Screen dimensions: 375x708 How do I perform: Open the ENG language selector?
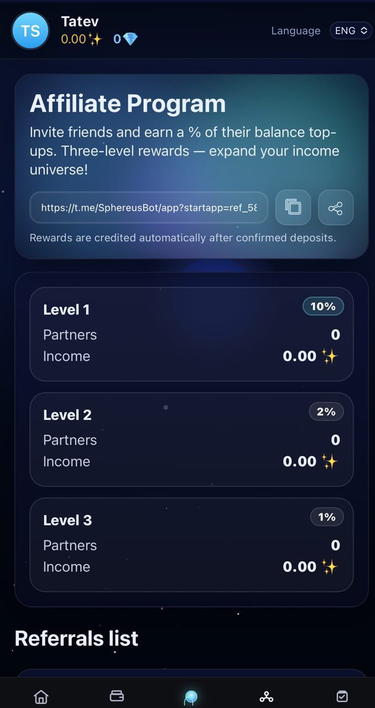click(x=351, y=30)
